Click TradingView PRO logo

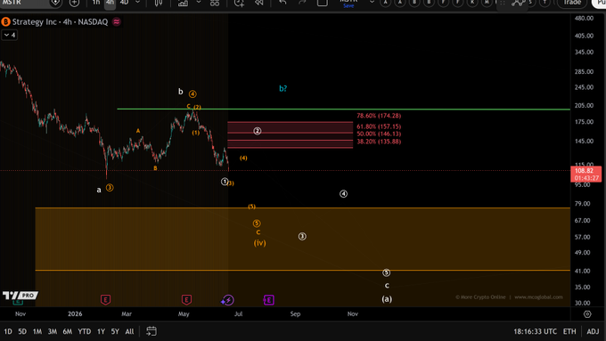(x=20, y=296)
